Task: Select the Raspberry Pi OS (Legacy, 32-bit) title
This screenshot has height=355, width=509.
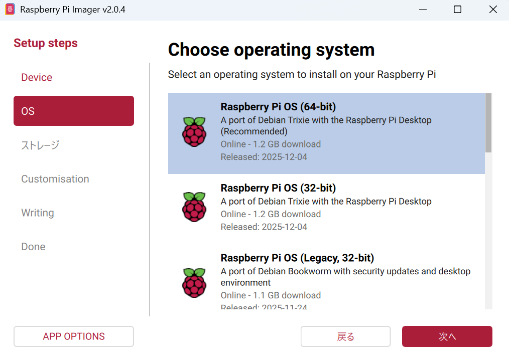Action: pyautogui.click(x=297, y=258)
